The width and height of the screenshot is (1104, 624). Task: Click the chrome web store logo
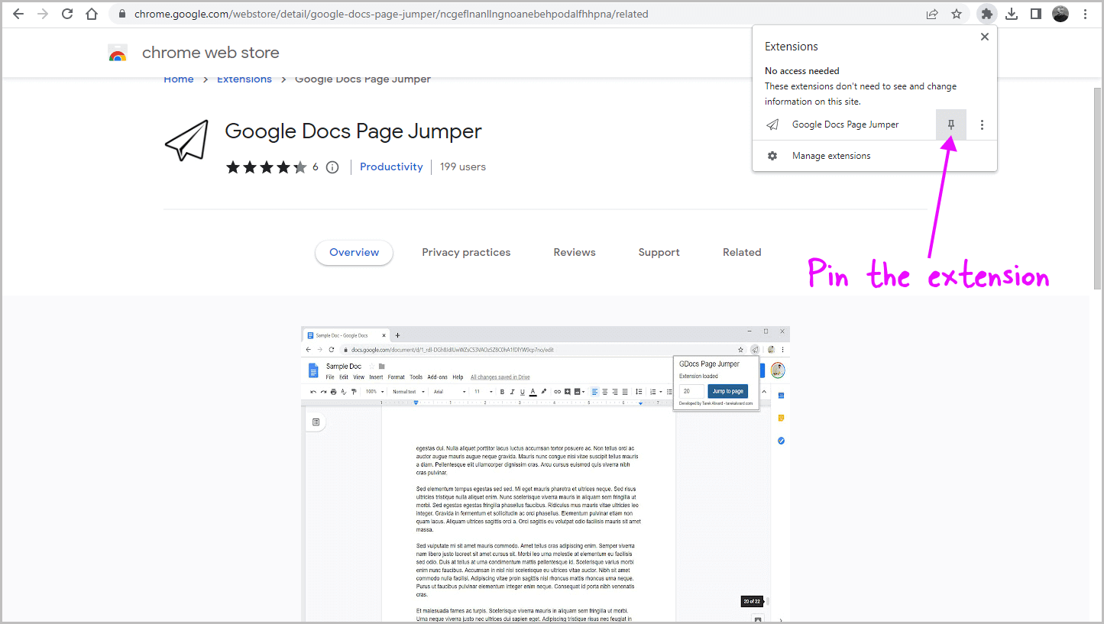[x=118, y=52]
